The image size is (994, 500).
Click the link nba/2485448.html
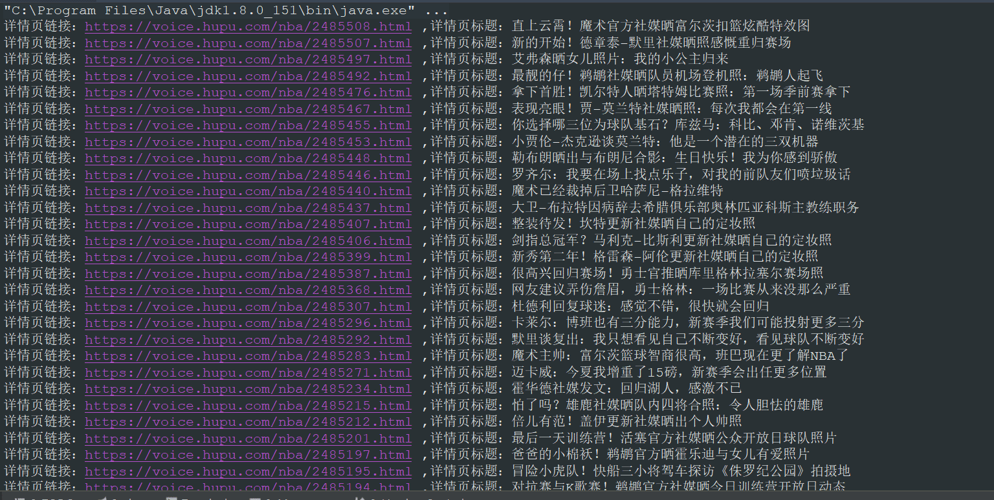[248, 158]
